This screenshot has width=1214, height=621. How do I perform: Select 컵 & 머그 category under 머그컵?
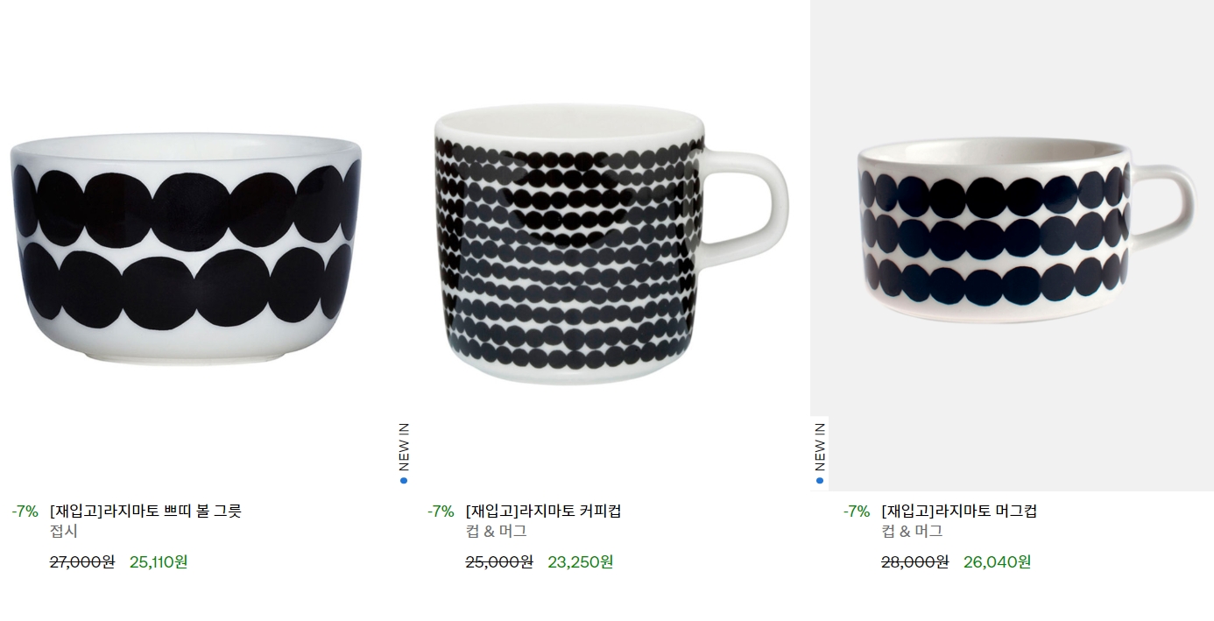point(912,532)
